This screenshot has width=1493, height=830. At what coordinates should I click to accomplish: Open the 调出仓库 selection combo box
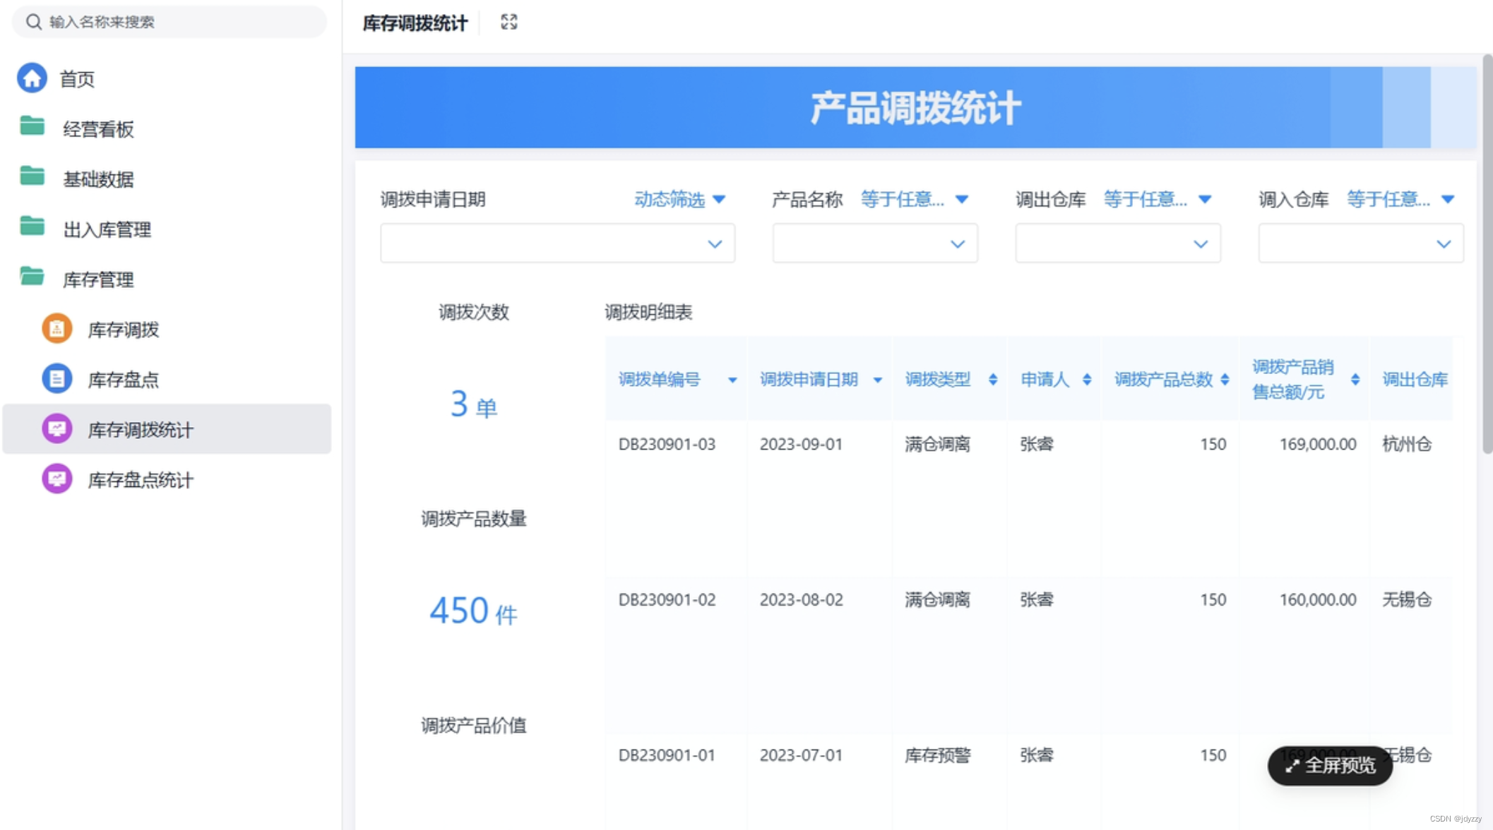[1117, 243]
